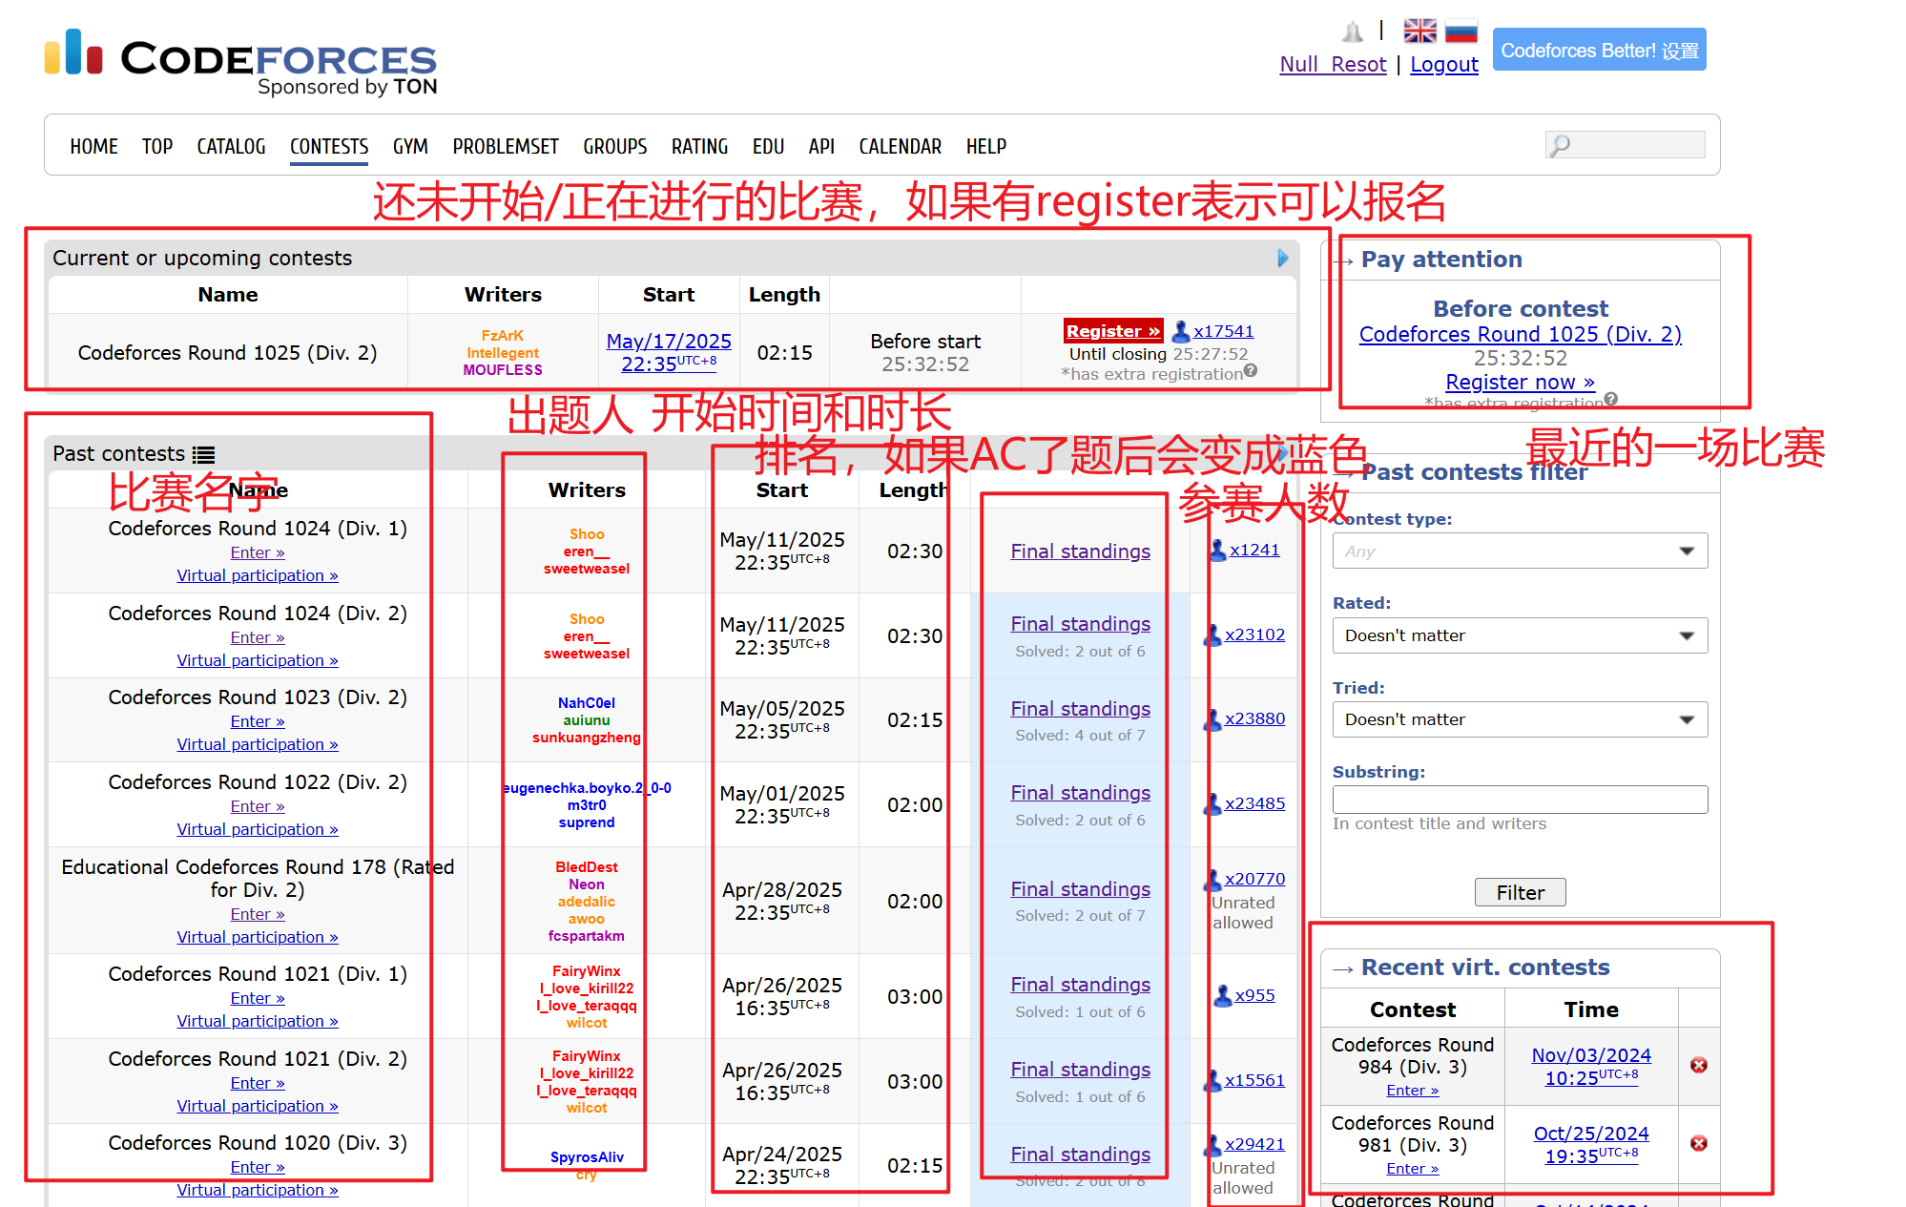Remove the Round 984 virtual contest entry
The height and width of the screenshot is (1207, 1906).
point(1699,1065)
